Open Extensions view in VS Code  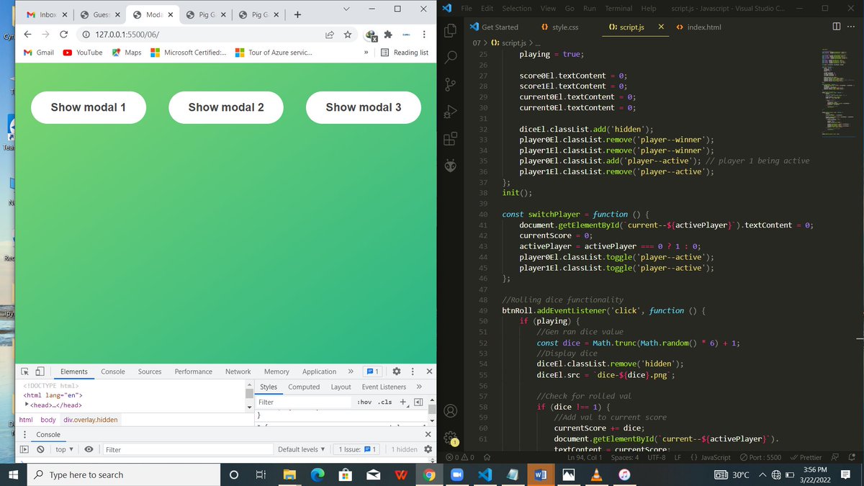451,139
